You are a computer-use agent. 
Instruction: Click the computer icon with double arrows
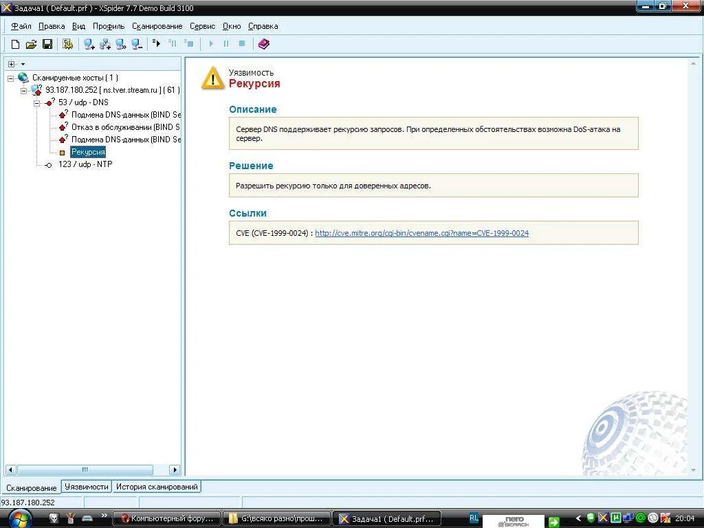(x=121, y=44)
